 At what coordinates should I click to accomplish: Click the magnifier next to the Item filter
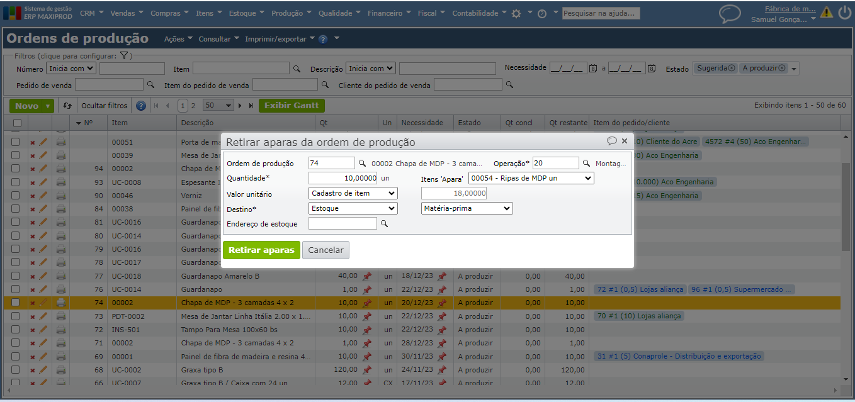tap(297, 69)
